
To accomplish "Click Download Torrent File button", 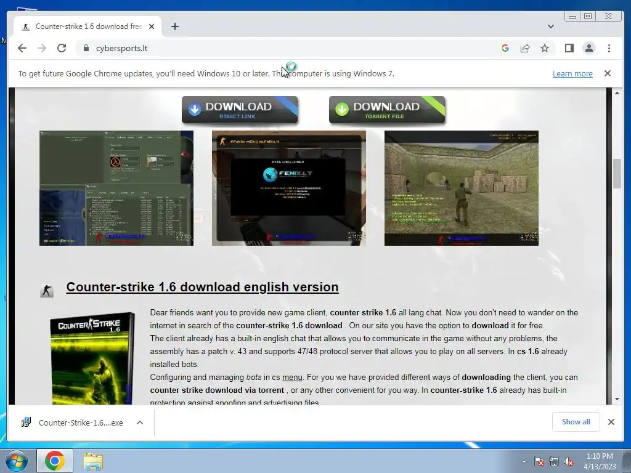I will coord(387,110).
